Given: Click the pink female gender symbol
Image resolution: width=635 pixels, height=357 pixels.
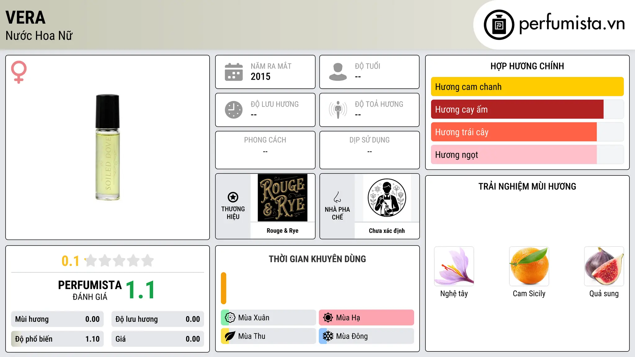Looking at the screenshot, I should tap(19, 72).
